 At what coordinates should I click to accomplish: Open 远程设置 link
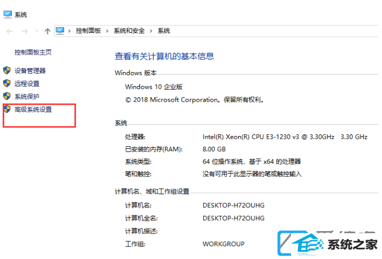coord(27,84)
